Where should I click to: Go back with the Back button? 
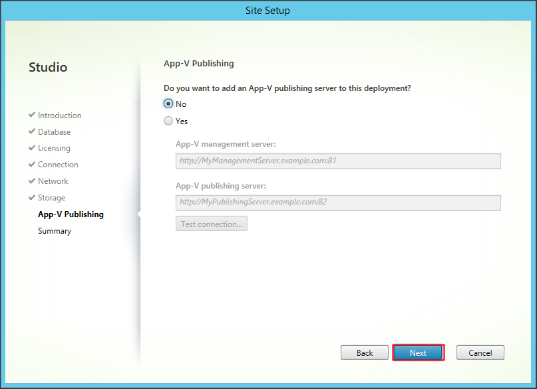[364, 352]
